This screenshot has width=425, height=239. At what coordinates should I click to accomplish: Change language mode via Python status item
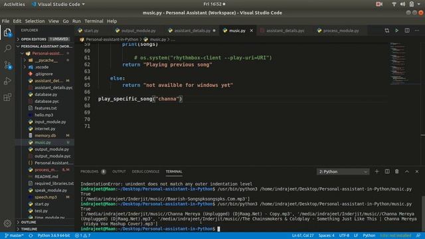coord(369,236)
